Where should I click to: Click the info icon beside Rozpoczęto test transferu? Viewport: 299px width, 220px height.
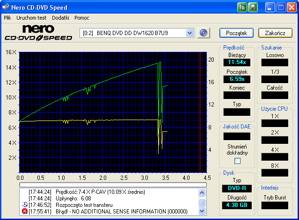tap(25, 205)
